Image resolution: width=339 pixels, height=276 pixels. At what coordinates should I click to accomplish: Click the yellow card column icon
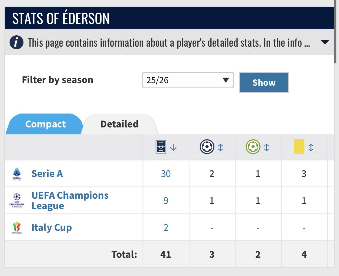point(299,147)
